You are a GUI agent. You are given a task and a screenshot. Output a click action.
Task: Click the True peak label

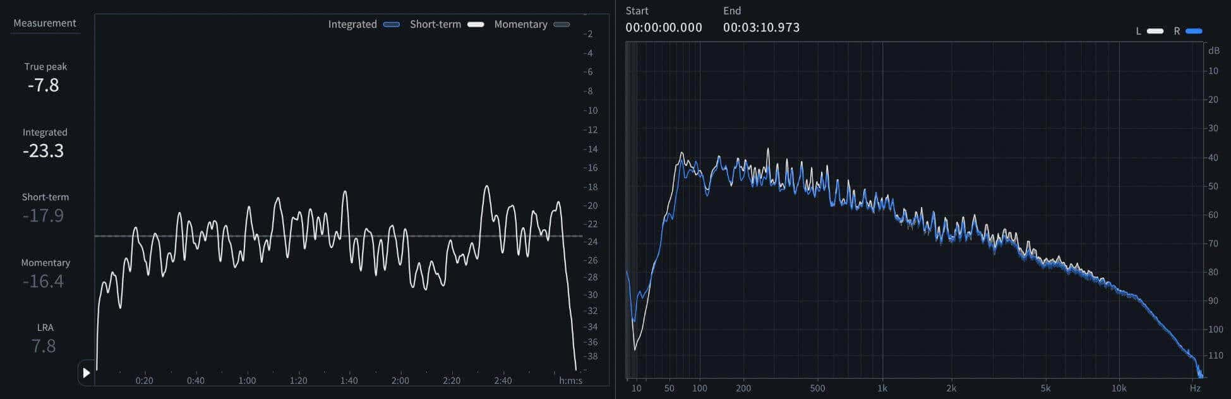click(45, 66)
